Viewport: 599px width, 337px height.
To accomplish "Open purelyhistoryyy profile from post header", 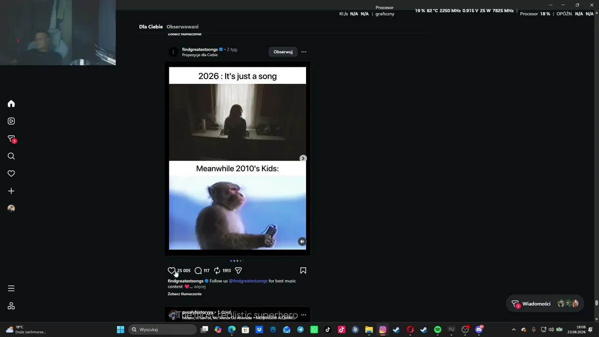I will (197, 312).
